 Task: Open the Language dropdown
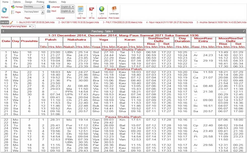[67, 7]
